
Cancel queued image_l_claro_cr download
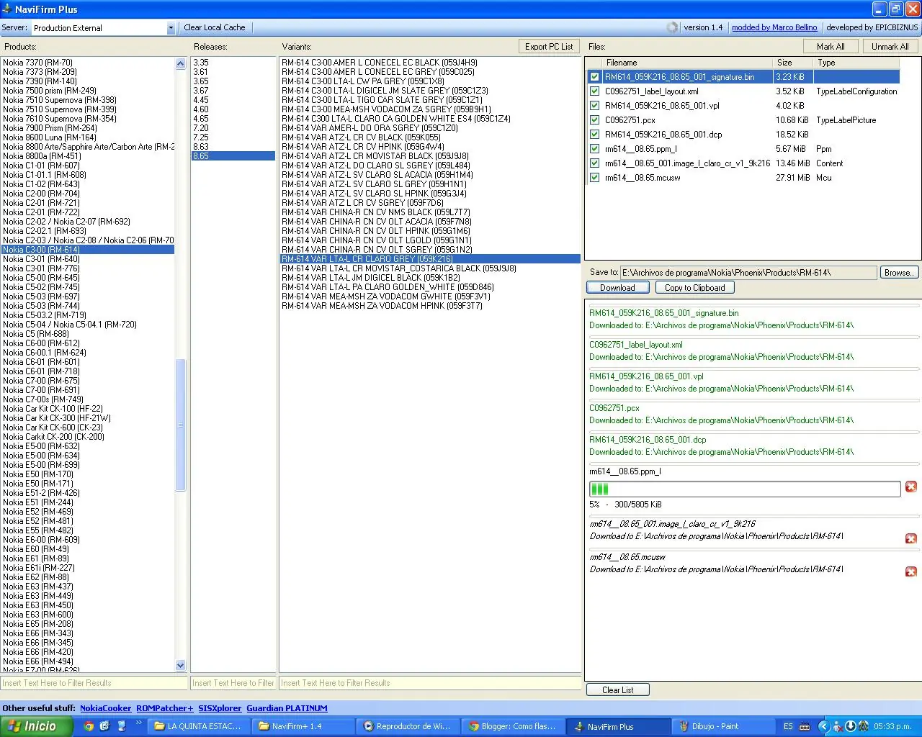click(x=910, y=538)
